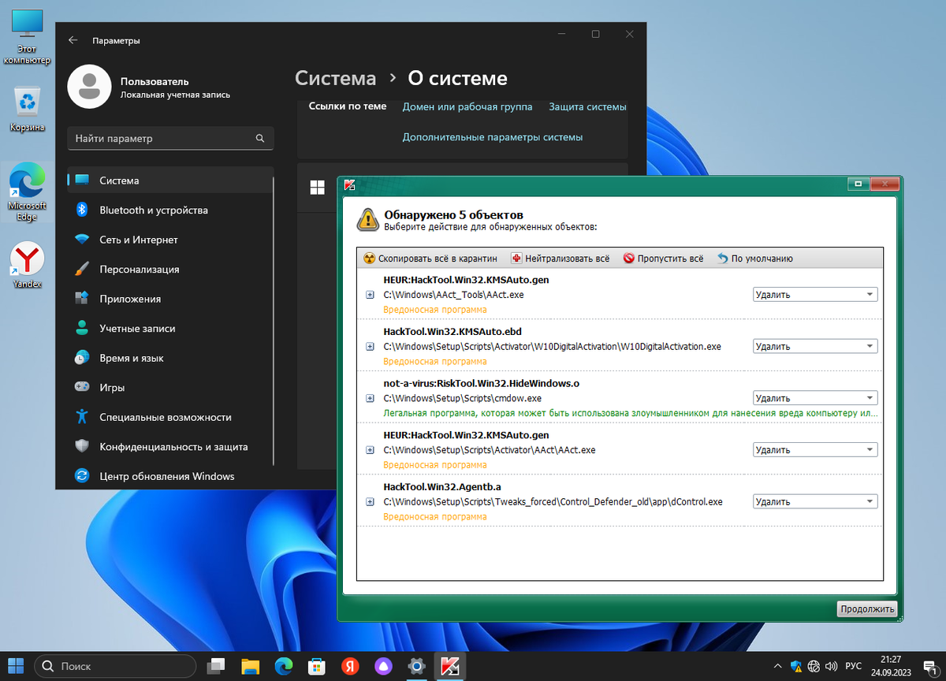Viewport: 946px width, 681px height.
Task: Click 'Домен или рабочая группа' link
Action: [x=467, y=106]
